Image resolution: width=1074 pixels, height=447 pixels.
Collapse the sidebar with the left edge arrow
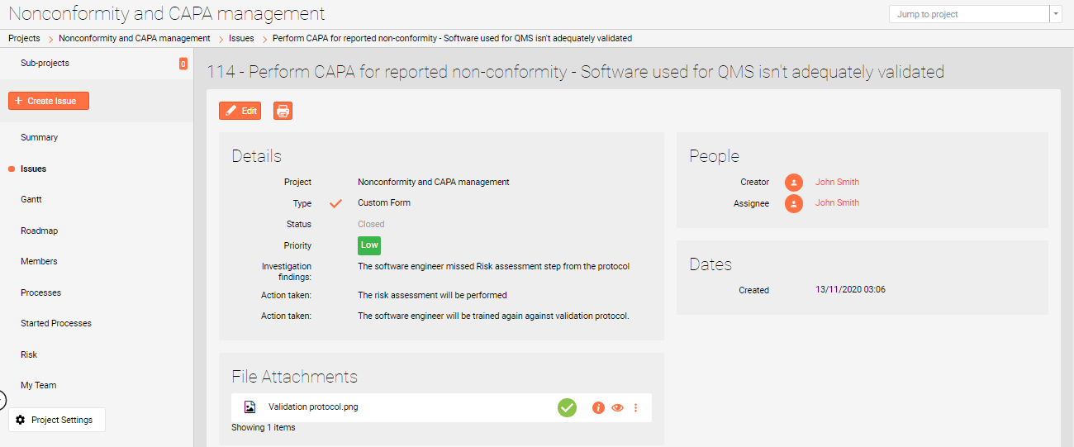point(2,401)
